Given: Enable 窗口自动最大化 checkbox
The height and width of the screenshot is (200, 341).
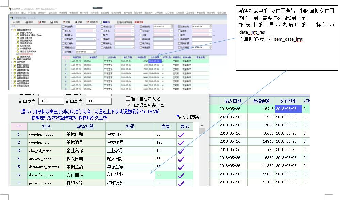Looking at the screenshot, I should [128, 99].
